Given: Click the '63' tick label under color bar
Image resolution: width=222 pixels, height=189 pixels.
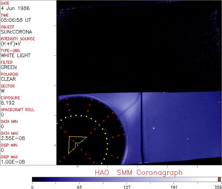Looking at the screenshot, I should click(78, 186).
